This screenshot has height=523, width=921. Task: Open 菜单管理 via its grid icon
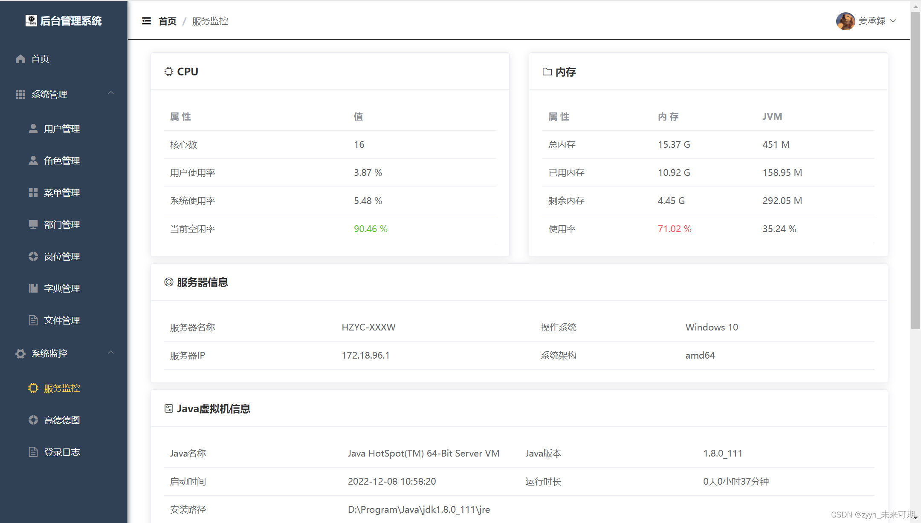click(x=33, y=193)
